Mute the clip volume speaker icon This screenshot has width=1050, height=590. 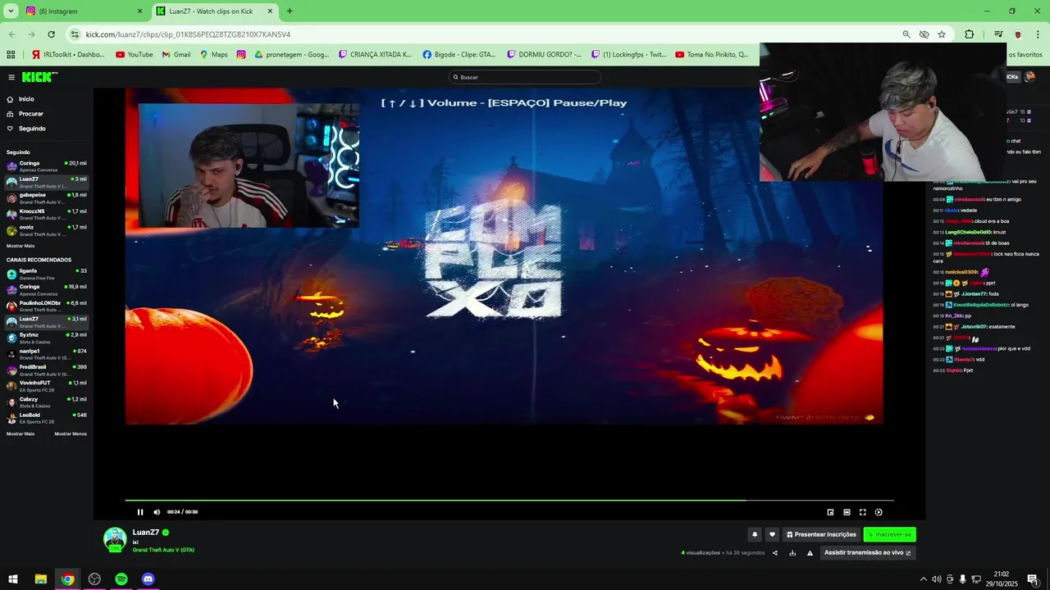coord(157,512)
